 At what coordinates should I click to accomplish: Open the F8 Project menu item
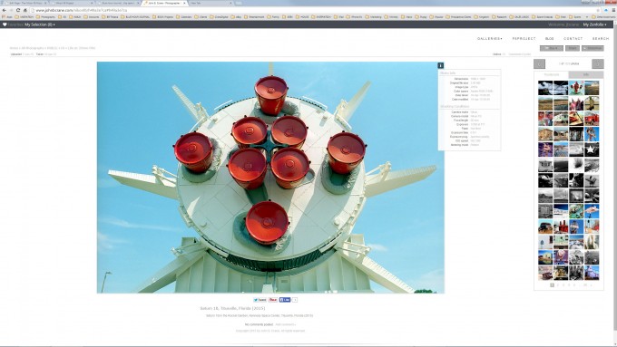pyautogui.click(x=524, y=39)
